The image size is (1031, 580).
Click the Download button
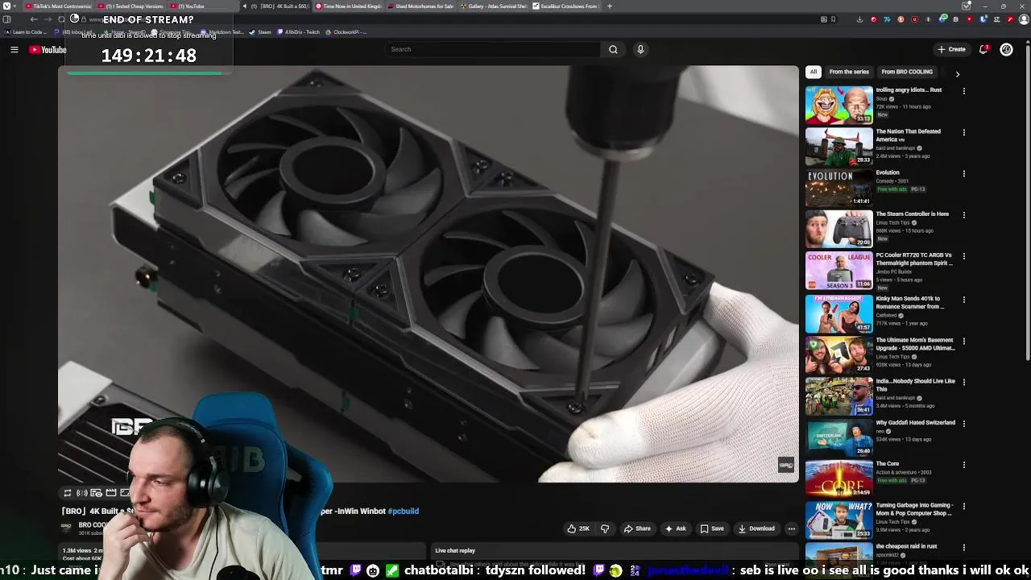tap(756, 528)
